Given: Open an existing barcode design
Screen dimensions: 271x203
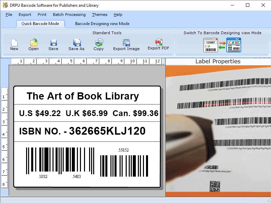Looking at the screenshot, I should 33,44.
